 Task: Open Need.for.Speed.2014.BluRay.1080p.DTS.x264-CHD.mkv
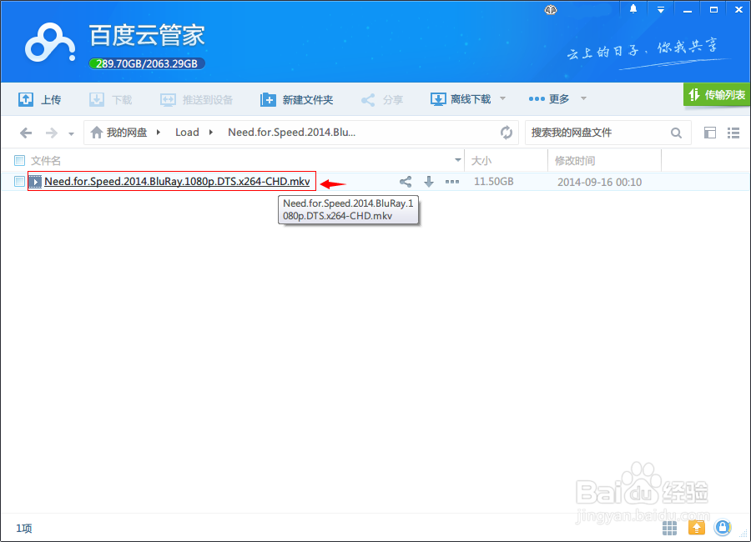coord(177,182)
